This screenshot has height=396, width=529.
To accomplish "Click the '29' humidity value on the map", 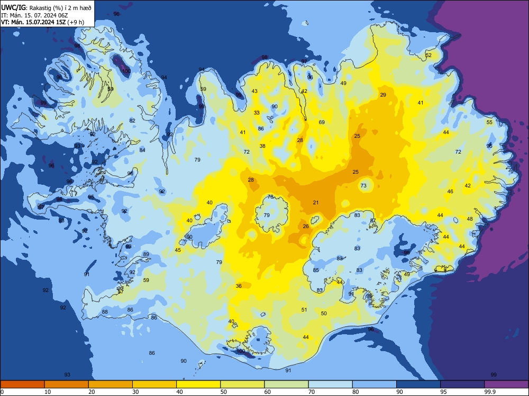I will (x=383, y=95).
